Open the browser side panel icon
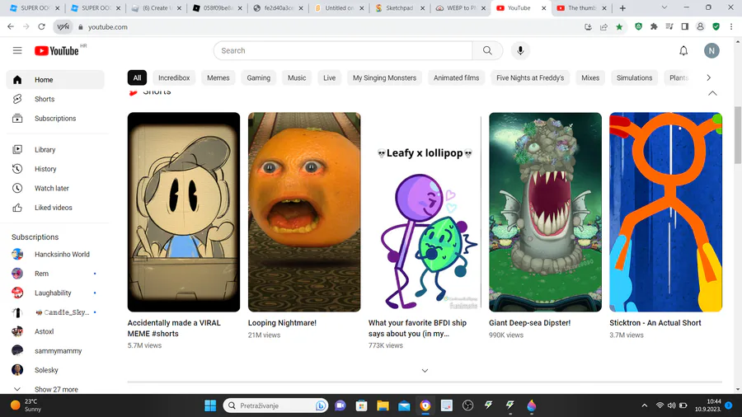Image resolution: width=742 pixels, height=417 pixels. click(685, 27)
